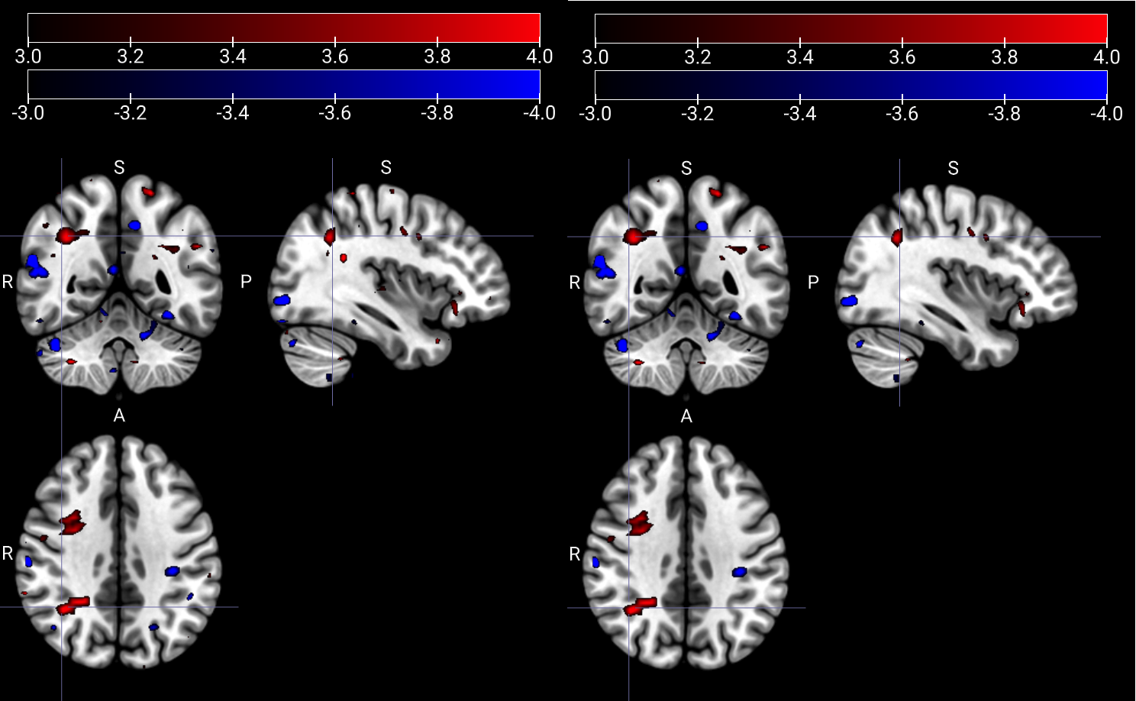
Task: Click crosshair intersection in right coronal view
Action: click(x=629, y=237)
